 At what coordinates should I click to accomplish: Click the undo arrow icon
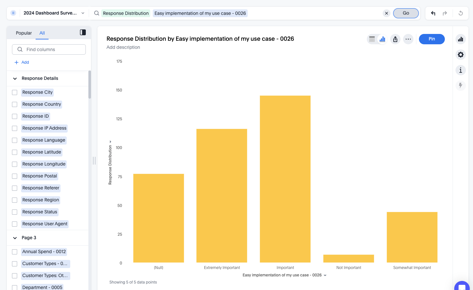pos(433,13)
